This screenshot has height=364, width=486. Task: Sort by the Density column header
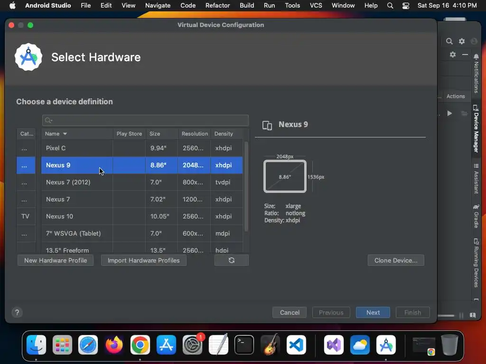click(x=226, y=134)
